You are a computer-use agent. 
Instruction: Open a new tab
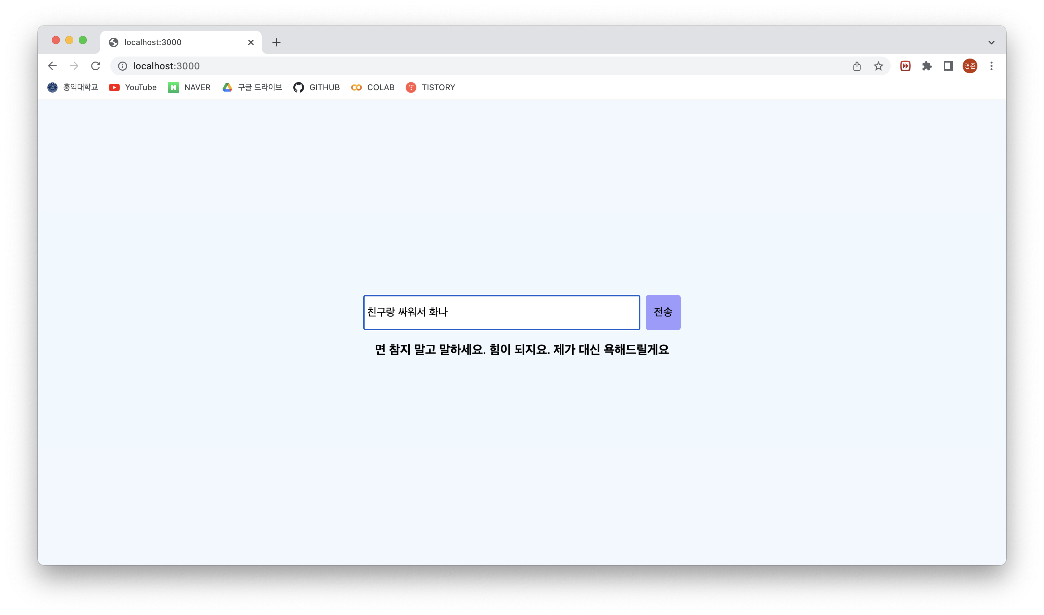coord(276,42)
